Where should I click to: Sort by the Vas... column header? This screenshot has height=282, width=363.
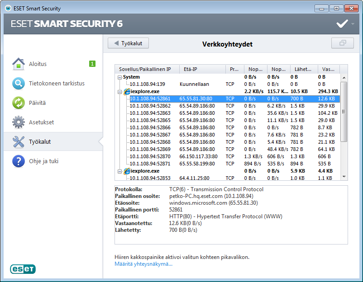pos(329,69)
